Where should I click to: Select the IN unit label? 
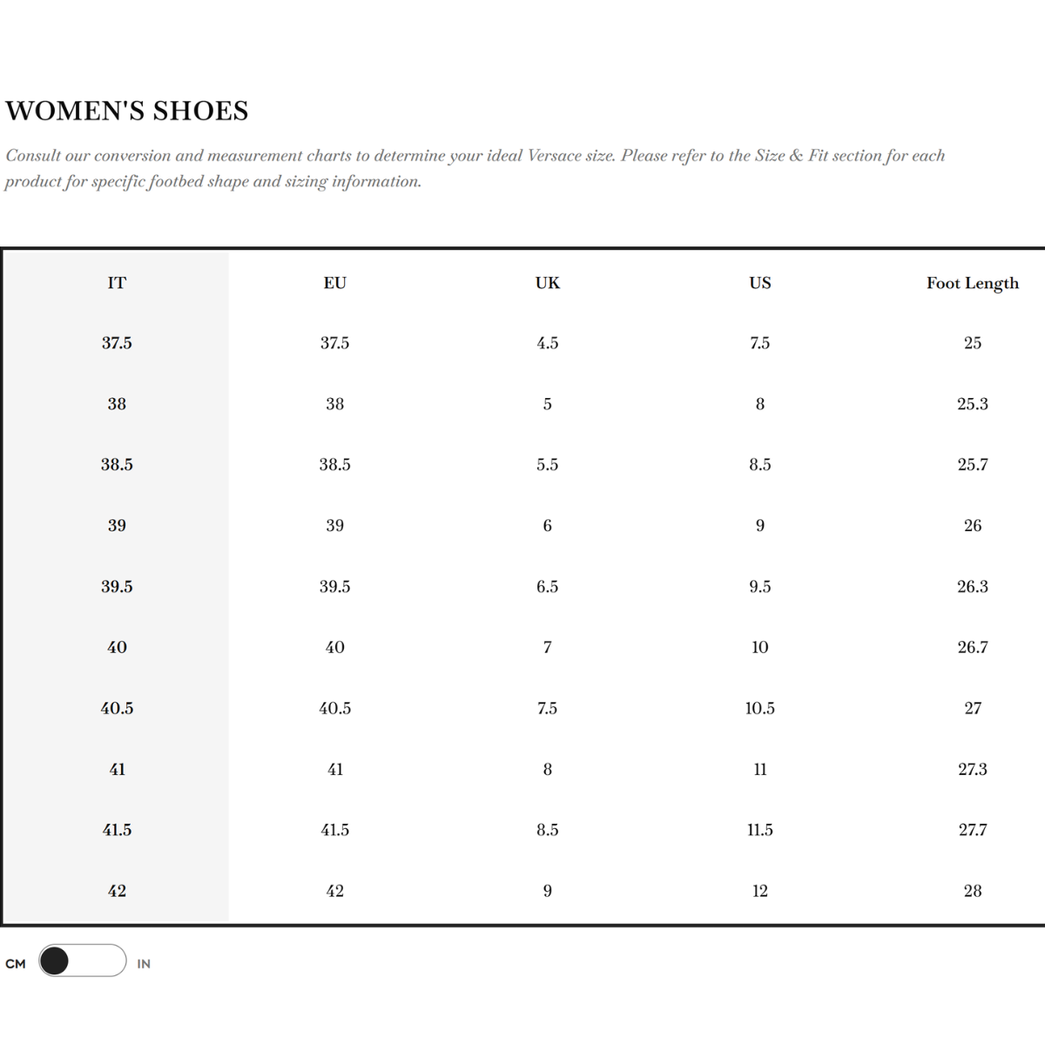point(144,964)
